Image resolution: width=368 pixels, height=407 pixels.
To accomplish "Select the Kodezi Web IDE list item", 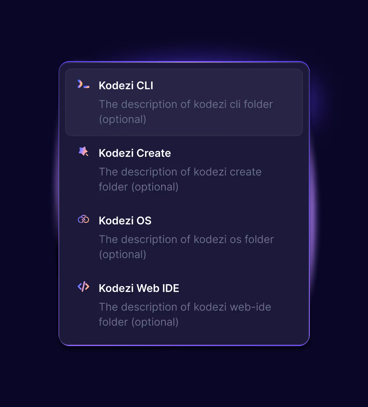I will pos(184,305).
